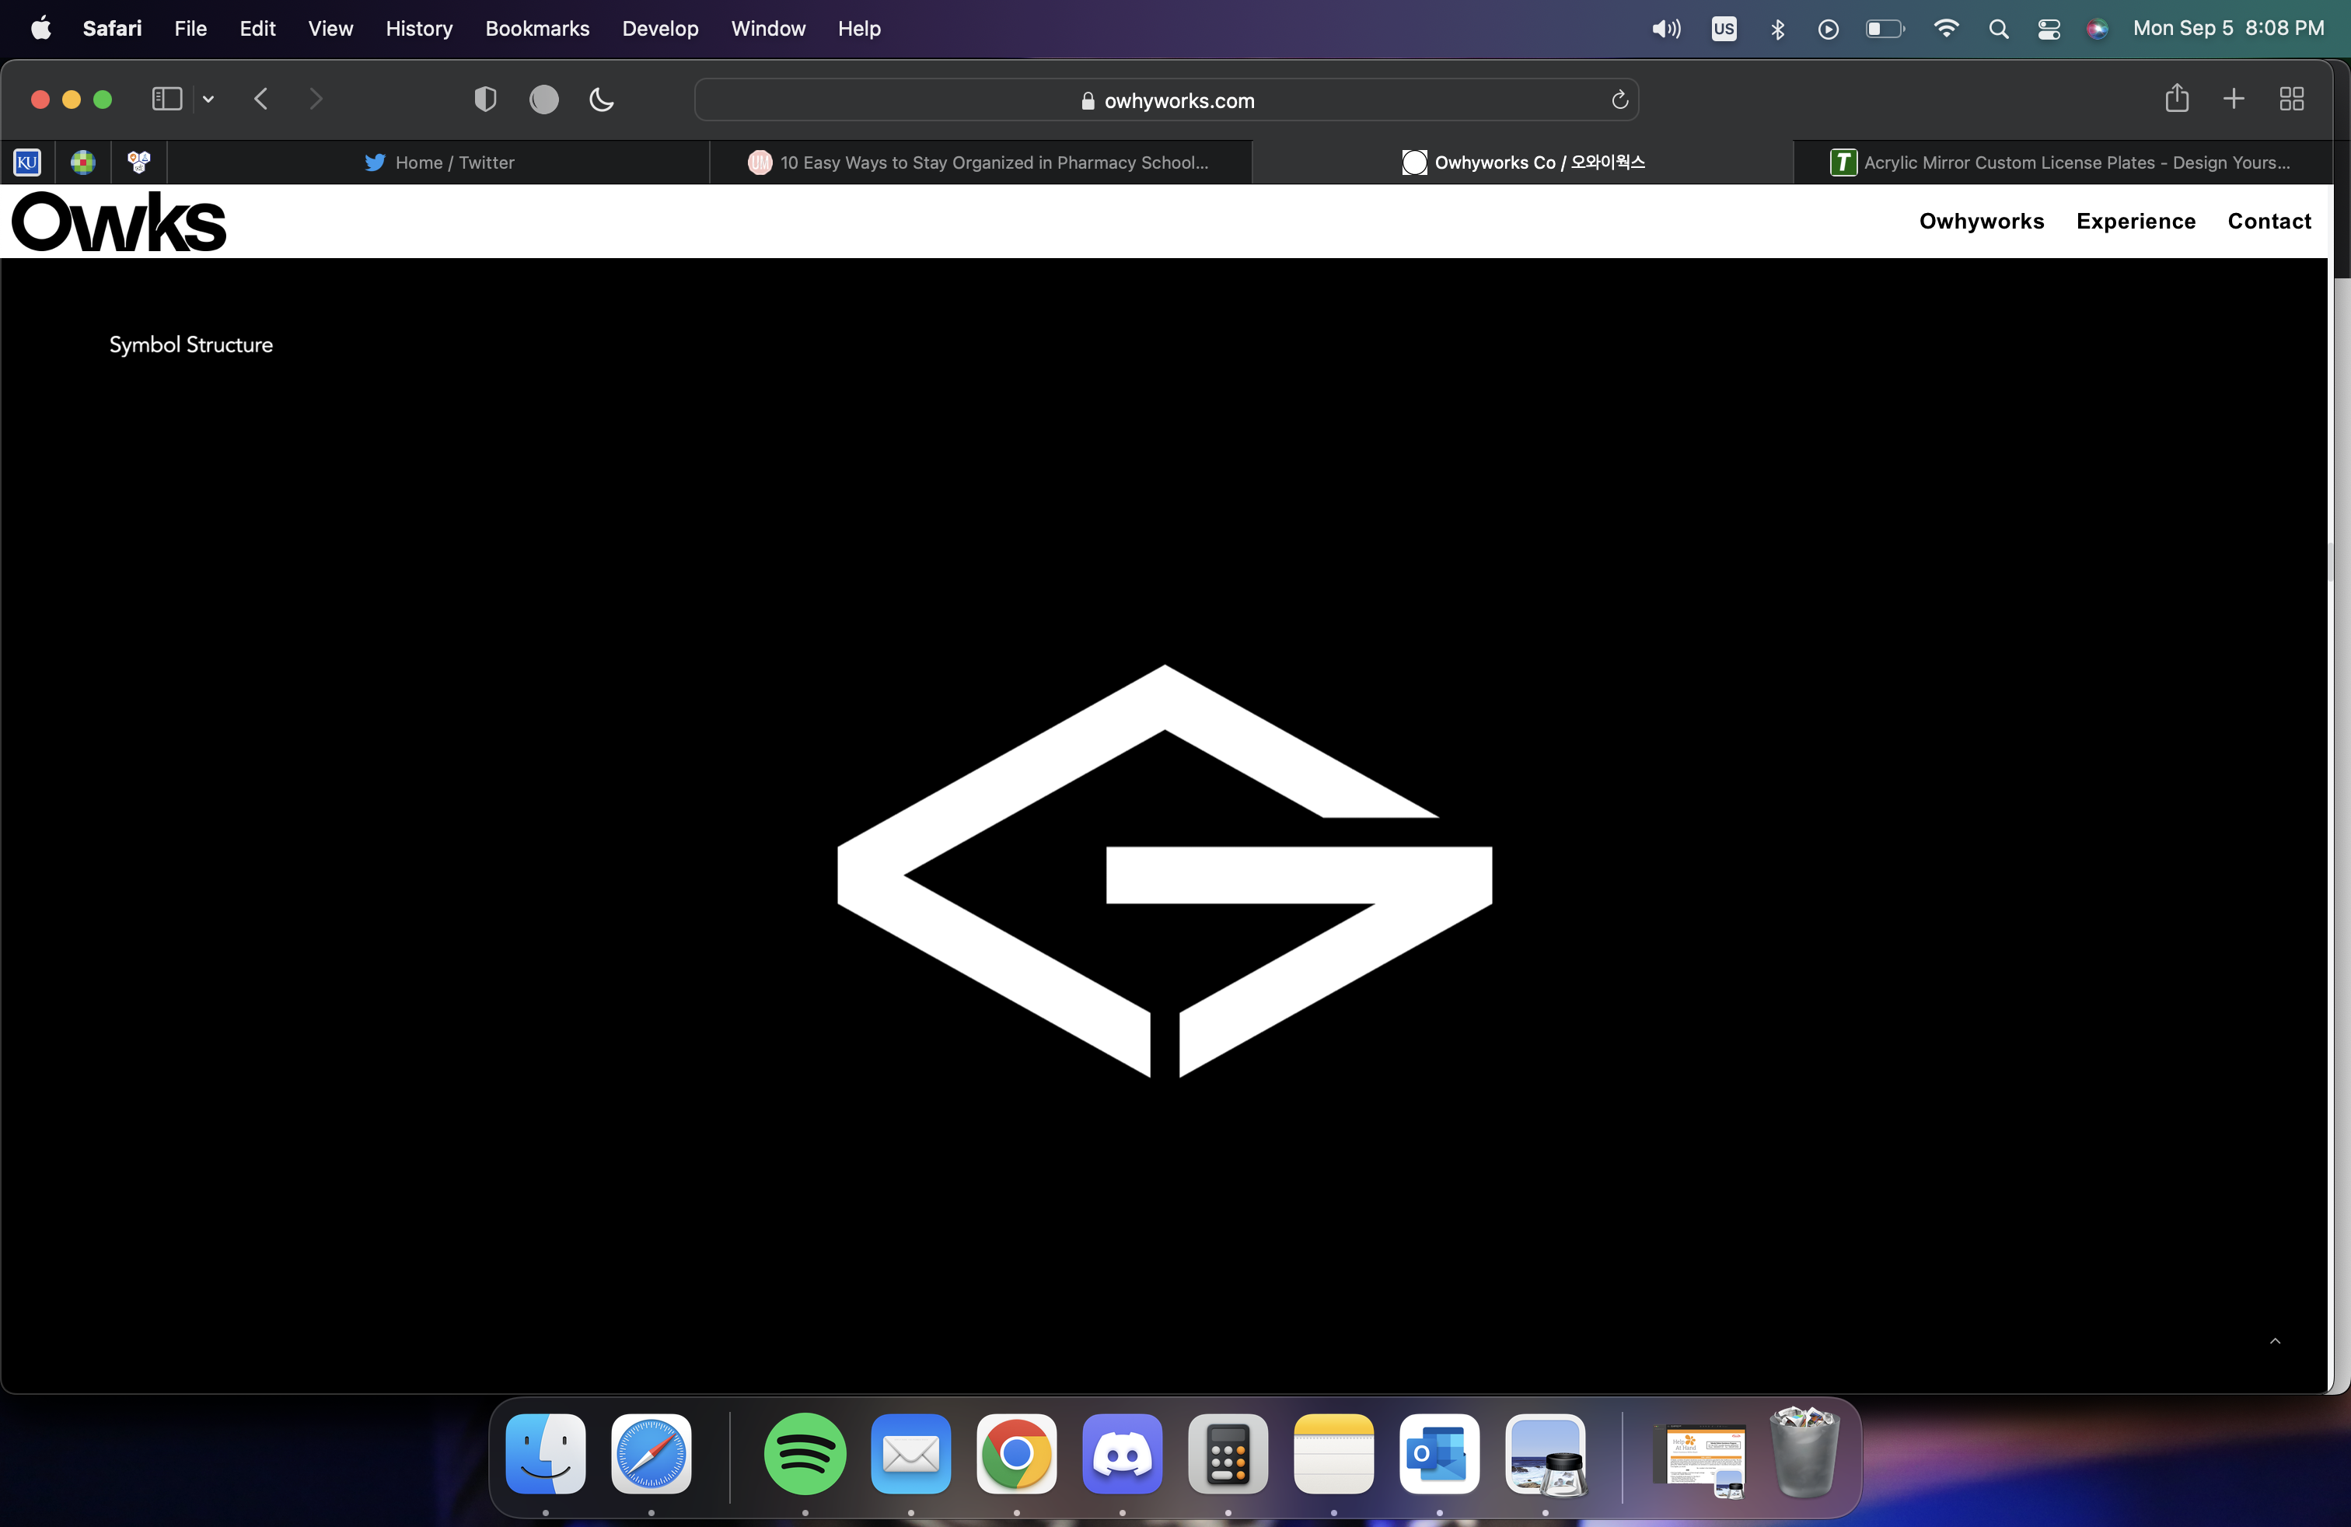The width and height of the screenshot is (2351, 1527).
Task: Go forward to next page
Action: click(x=315, y=99)
